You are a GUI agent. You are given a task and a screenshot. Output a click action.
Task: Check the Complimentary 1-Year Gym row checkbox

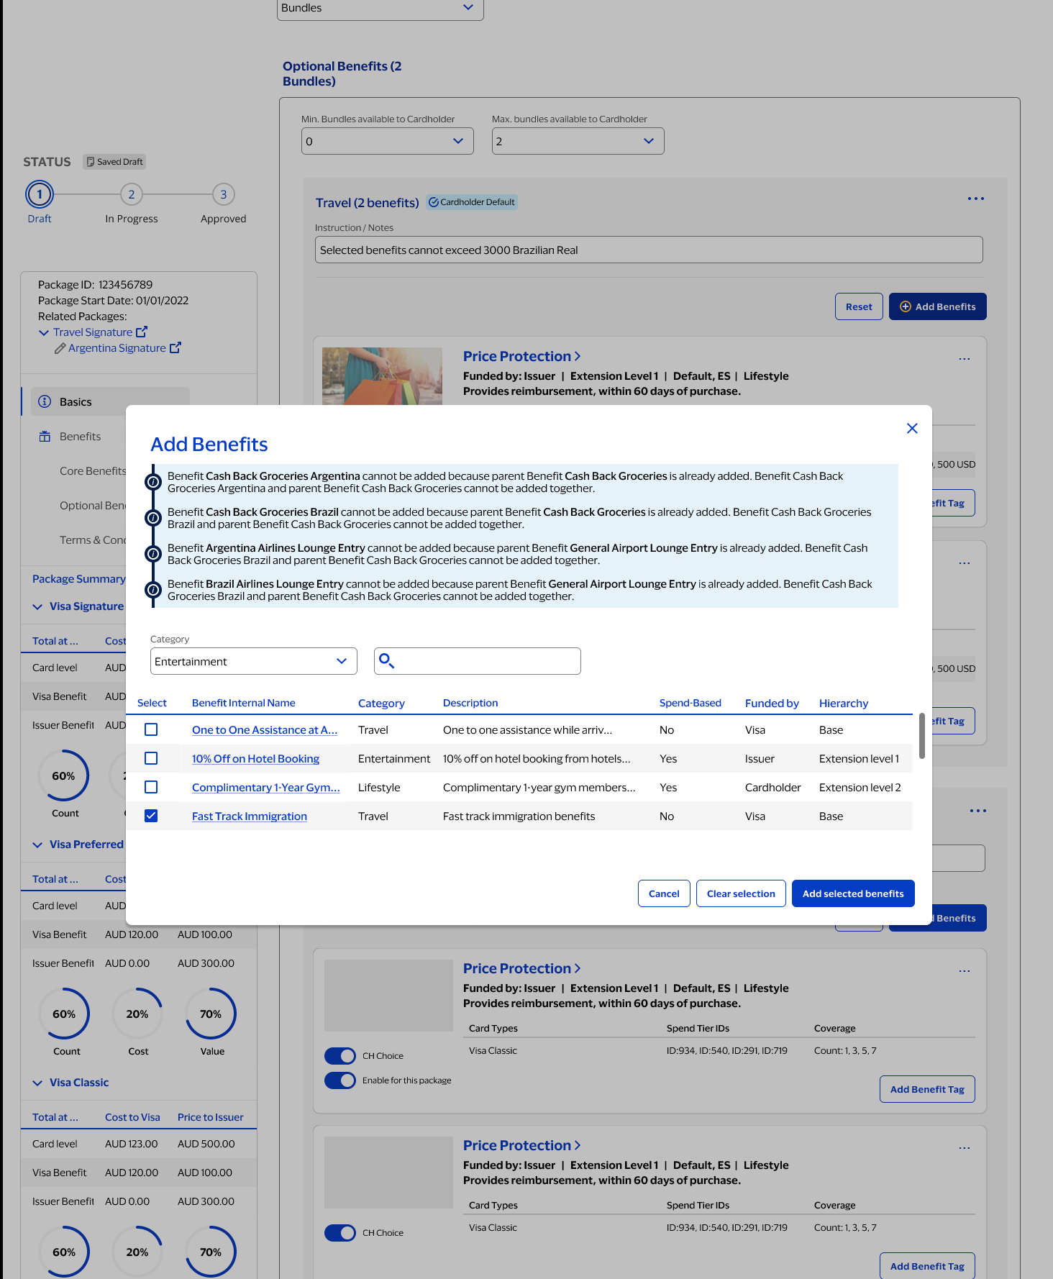(x=151, y=787)
